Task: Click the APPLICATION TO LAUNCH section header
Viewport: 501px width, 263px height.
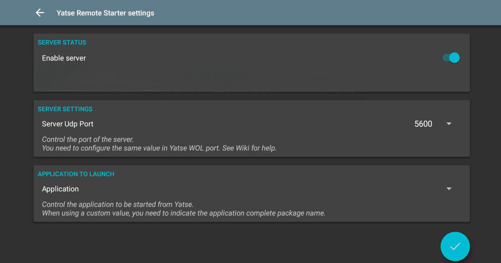Action: click(x=76, y=174)
